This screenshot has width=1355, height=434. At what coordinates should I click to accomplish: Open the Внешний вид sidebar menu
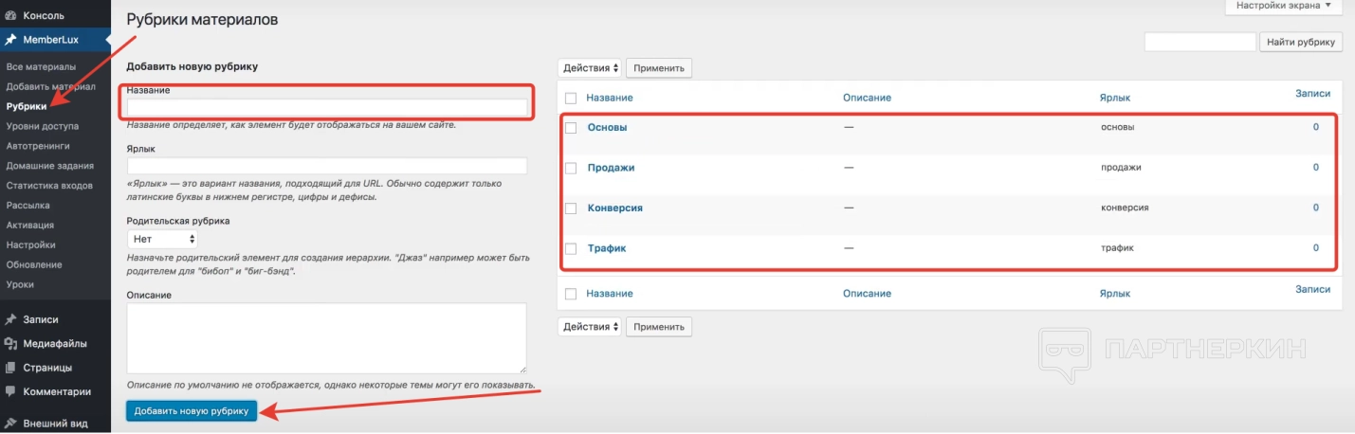pos(55,424)
